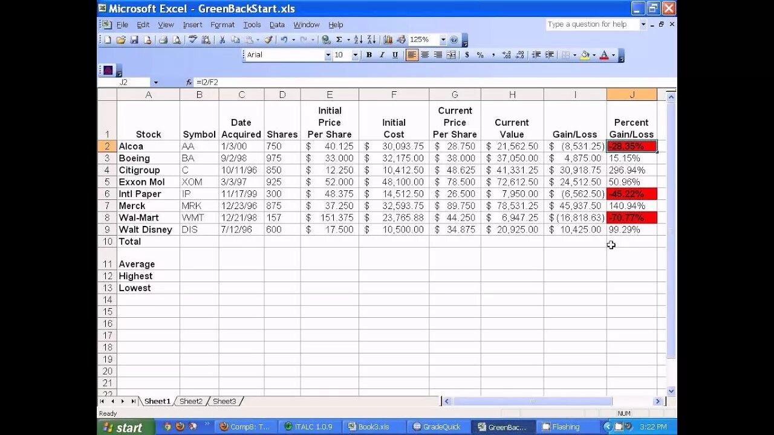774x435 pixels.
Task: Save the workbook with the floppy disk icon
Action: 134,40
